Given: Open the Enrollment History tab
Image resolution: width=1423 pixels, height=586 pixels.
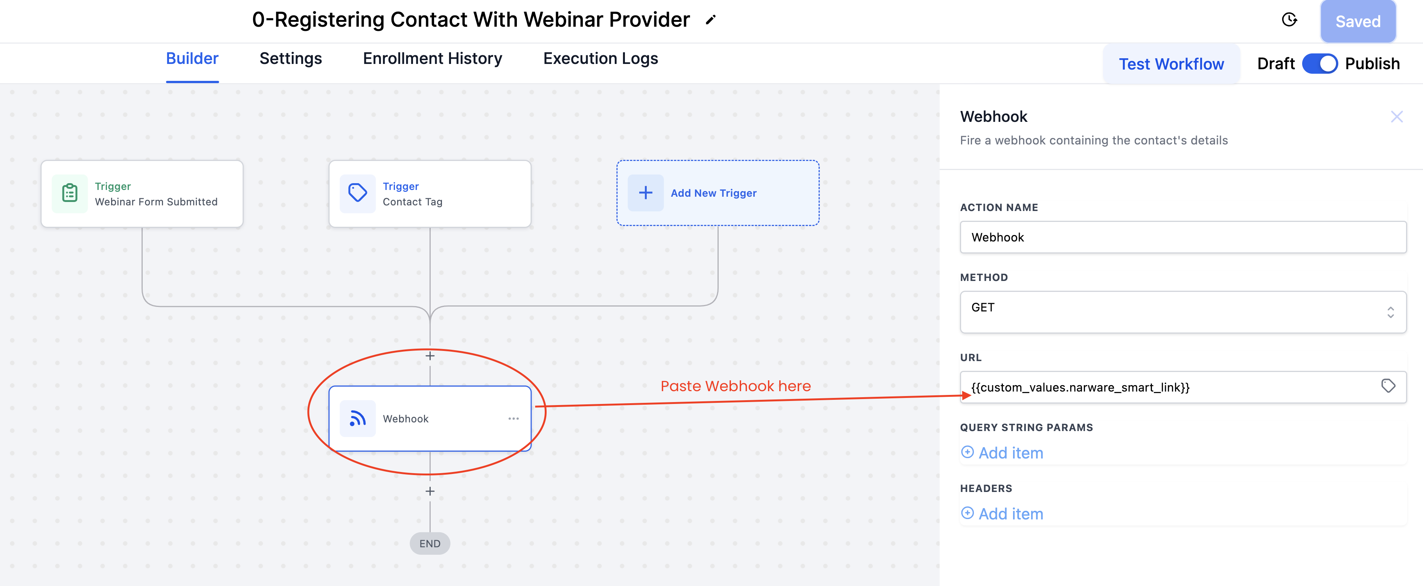Looking at the screenshot, I should point(433,59).
